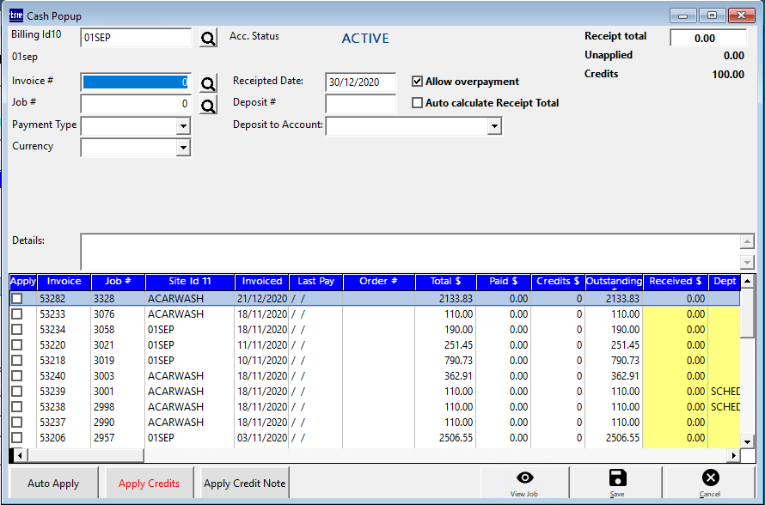The image size is (765, 505).
Task: Click into the Receipted Date field
Action: tap(360, 82)
